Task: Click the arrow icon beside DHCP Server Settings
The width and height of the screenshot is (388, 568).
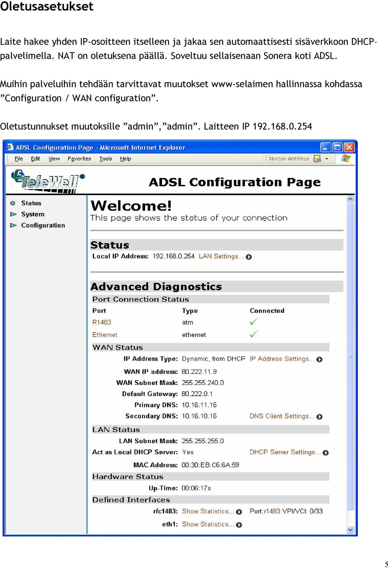Action: [x=326, y=453]
